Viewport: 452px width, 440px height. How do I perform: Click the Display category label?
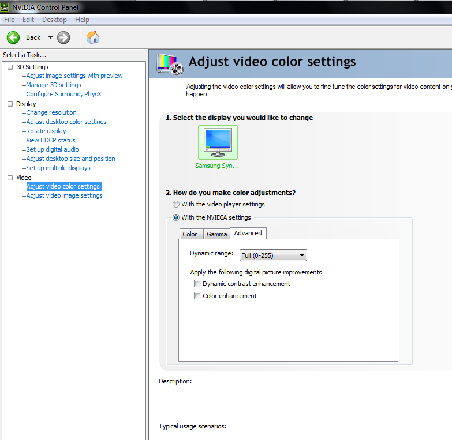(26, 104)
